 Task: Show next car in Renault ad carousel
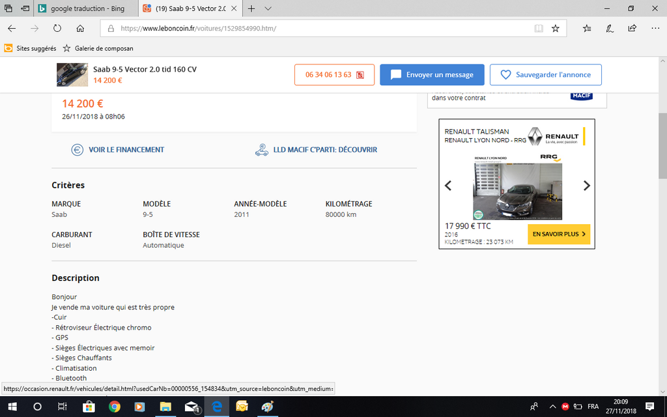[587, 186]
